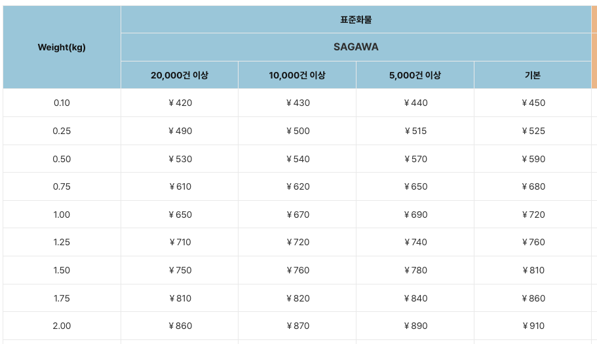Select the 20,000건 이상 column header

(180, 75)
